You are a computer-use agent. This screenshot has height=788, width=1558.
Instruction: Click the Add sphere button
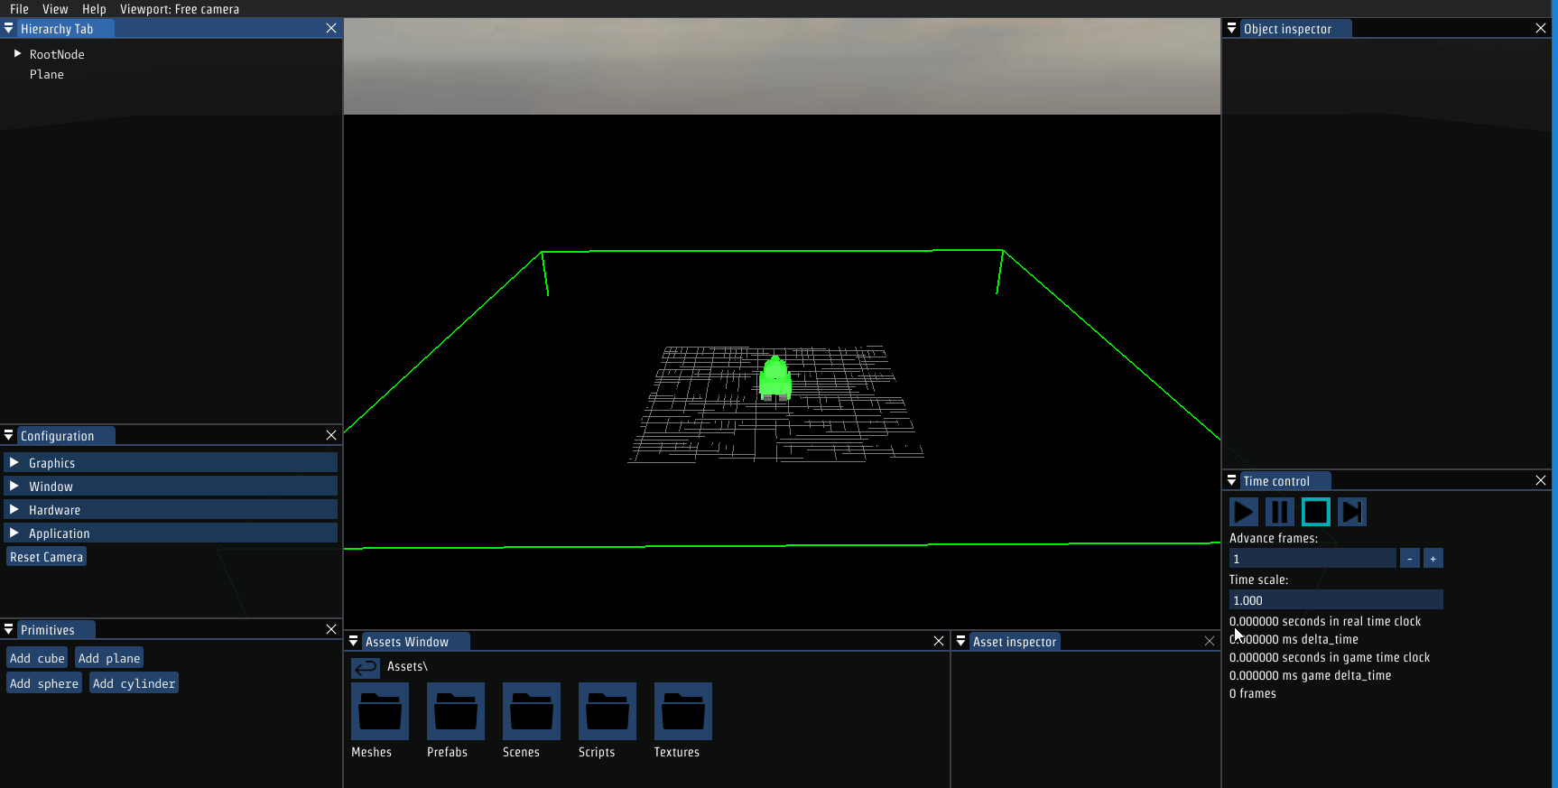pos(44,683)
